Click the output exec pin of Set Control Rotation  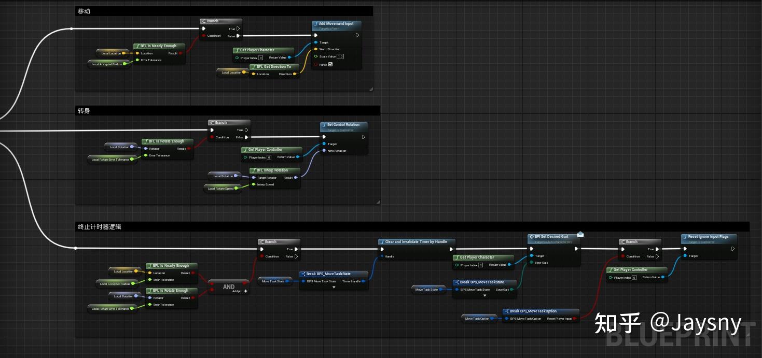[364, 137]
